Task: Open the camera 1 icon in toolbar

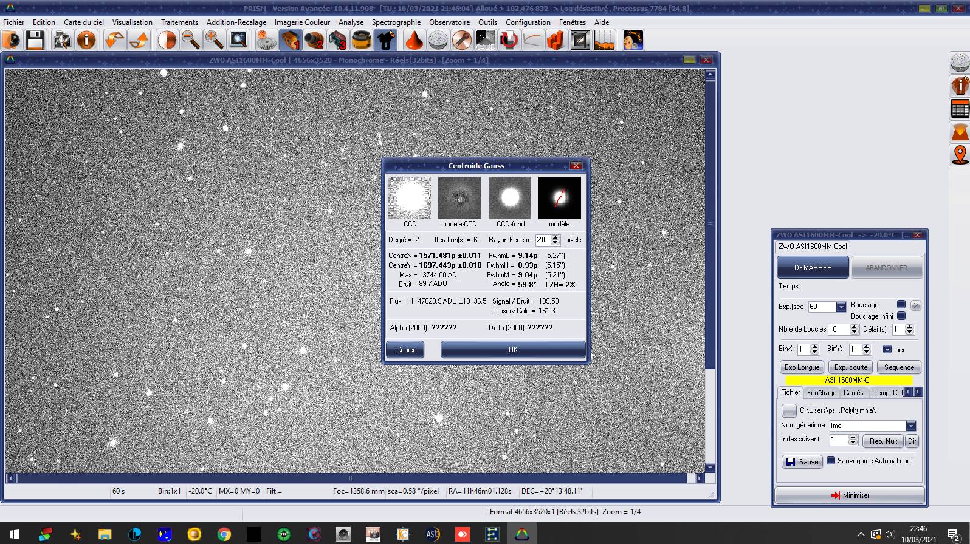Action: [x=291, y=40]
